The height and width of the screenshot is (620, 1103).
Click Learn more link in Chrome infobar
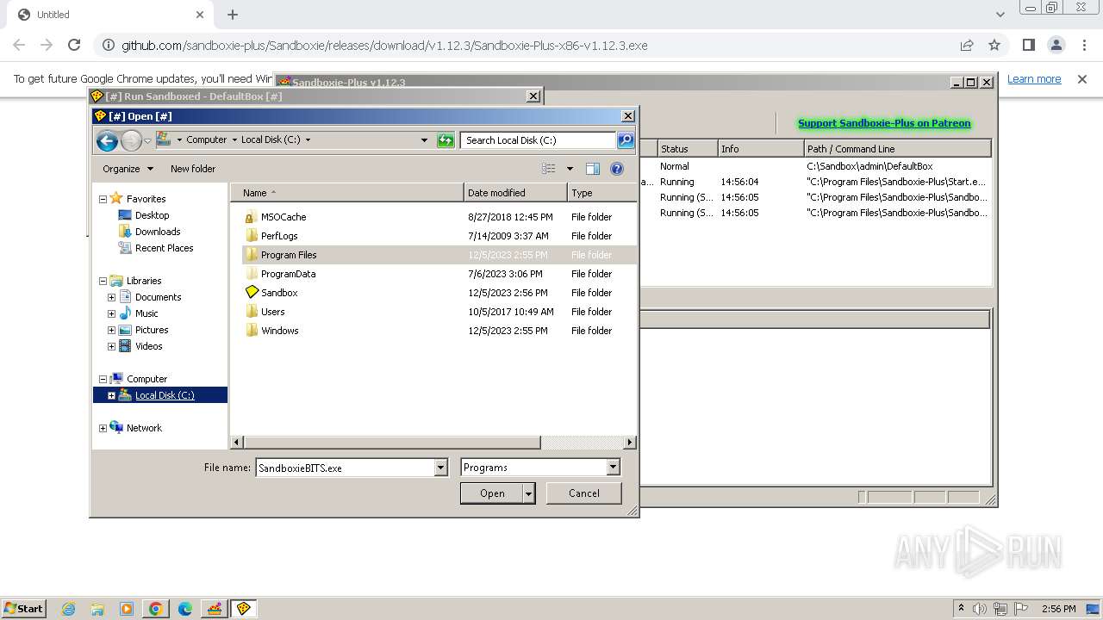click(x=1034, y=79)
